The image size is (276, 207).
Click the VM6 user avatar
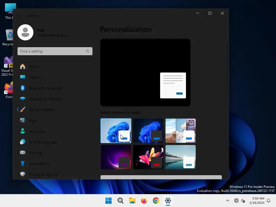[25, 32]
